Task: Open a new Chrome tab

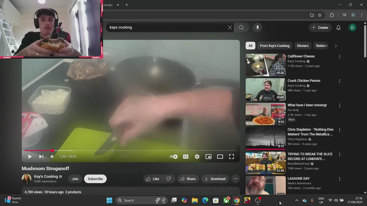Action: click(x=127, y=5)
